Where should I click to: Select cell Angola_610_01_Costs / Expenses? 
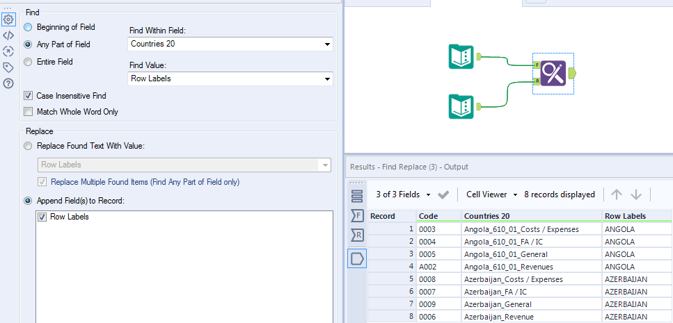point(531,229)
